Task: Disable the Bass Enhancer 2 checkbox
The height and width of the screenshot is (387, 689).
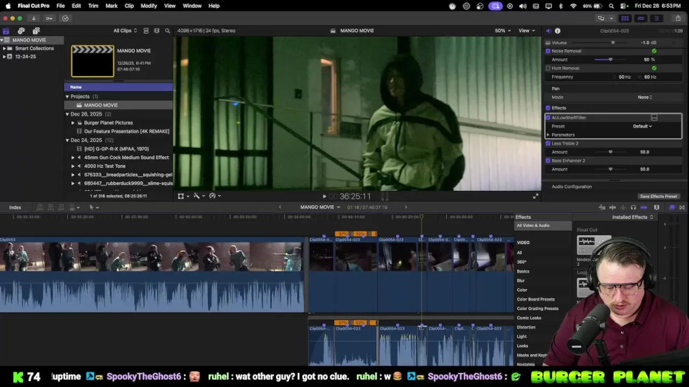Action: pos(548,161)
